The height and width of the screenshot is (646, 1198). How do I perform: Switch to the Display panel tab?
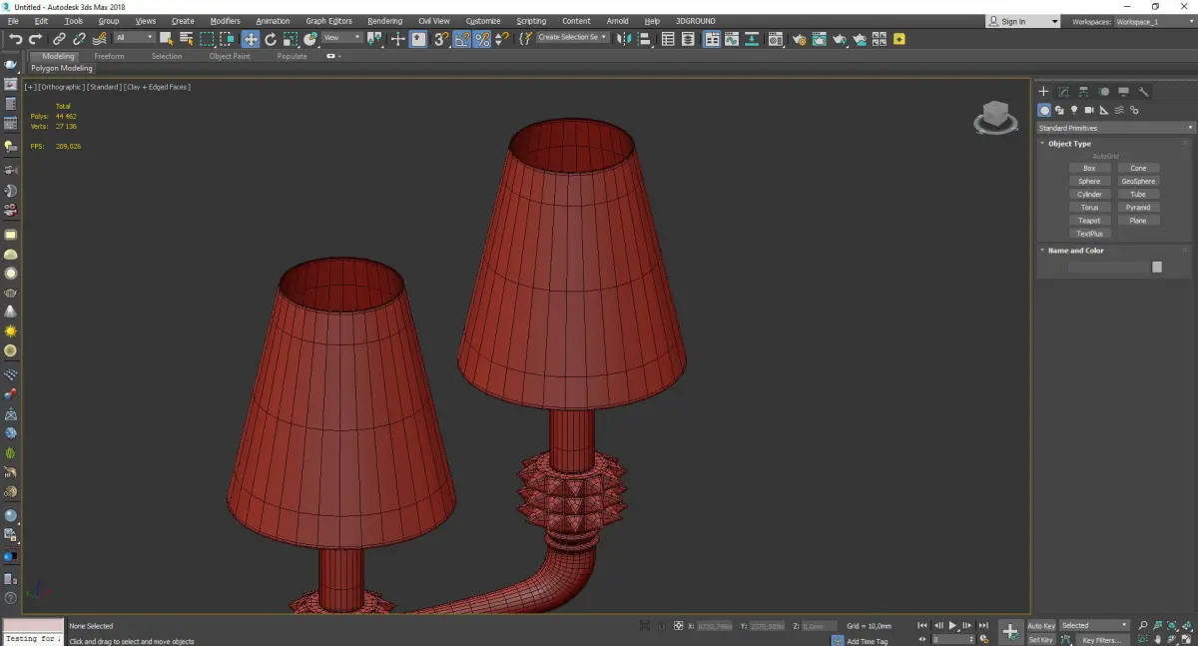(1123, 92)
